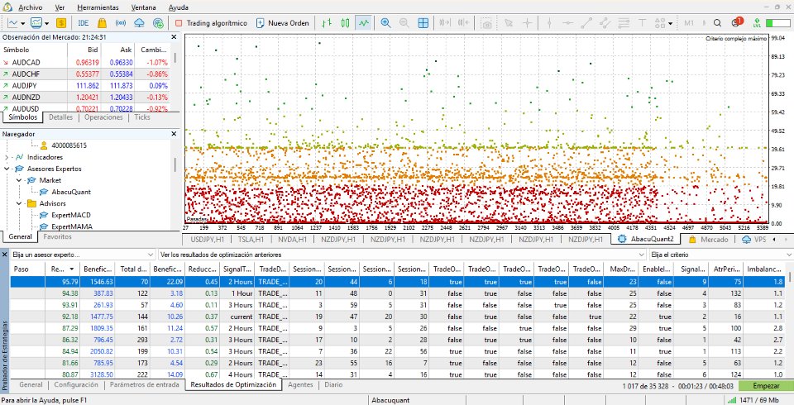Switch chart to candlestick view icon
This screenshot has width=794, height=405.
pos(346,23)
